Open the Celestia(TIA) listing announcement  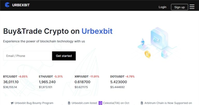(x=116, y=103)
